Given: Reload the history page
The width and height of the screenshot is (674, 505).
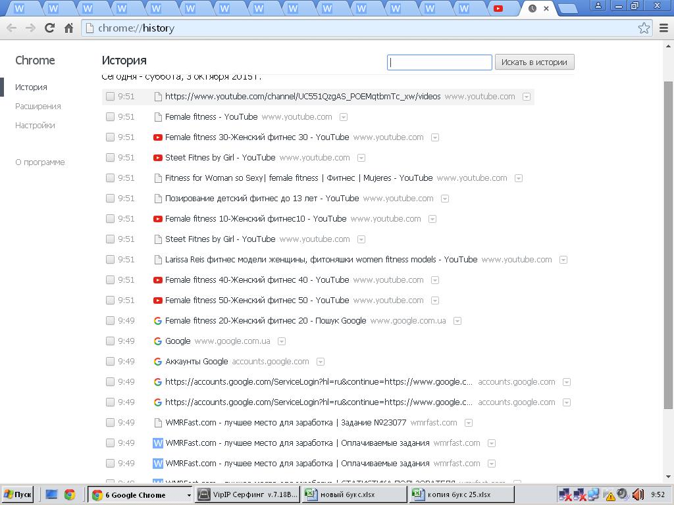Looking at the screenshot, I should (49, 28).
